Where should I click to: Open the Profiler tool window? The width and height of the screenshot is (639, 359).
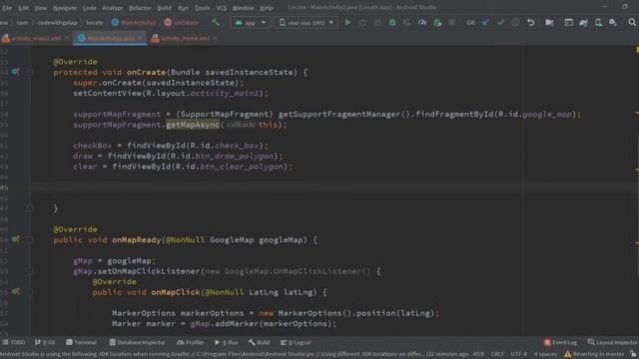click(191, 342)
